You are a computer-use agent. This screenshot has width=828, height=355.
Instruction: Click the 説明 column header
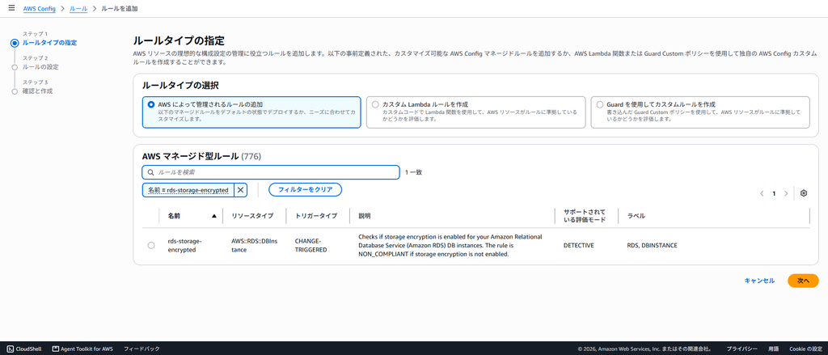click(x=365, y=216)
